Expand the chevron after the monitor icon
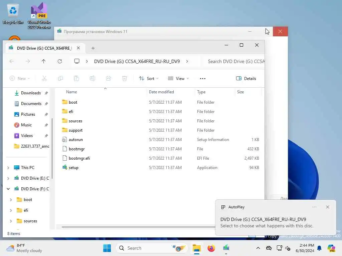Image resolution: width=342 pixels, height=256 pixels. pyautogui.click(x=87, y=61)
